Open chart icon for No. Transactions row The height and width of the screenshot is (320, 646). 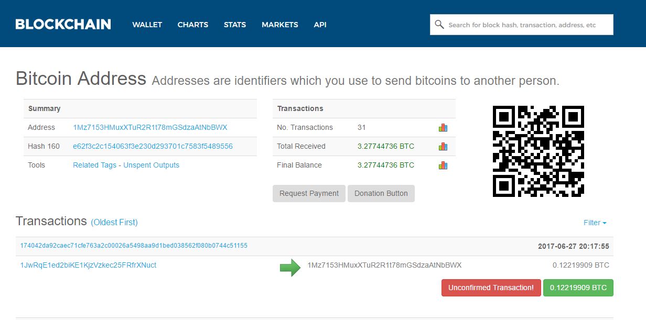click(x=443, y=127)
